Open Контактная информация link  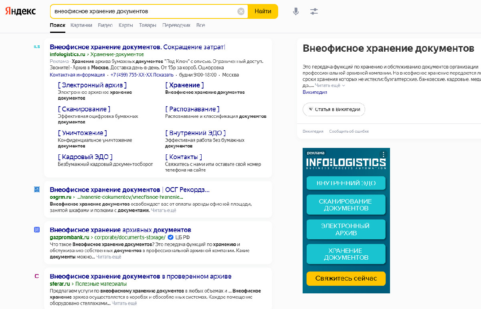[77, 75]
